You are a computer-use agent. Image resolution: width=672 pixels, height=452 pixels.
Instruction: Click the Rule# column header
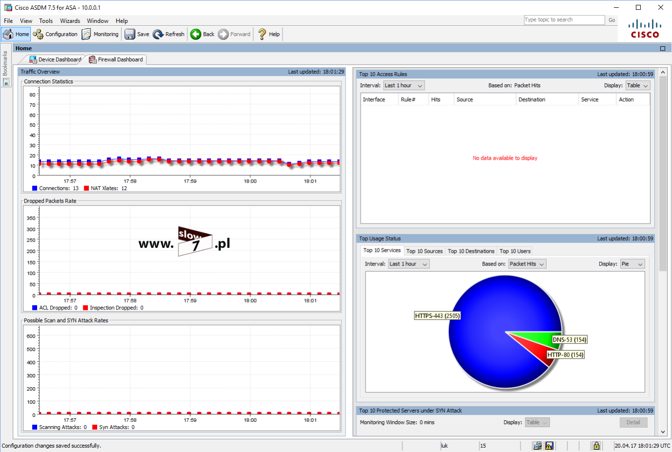413,99
